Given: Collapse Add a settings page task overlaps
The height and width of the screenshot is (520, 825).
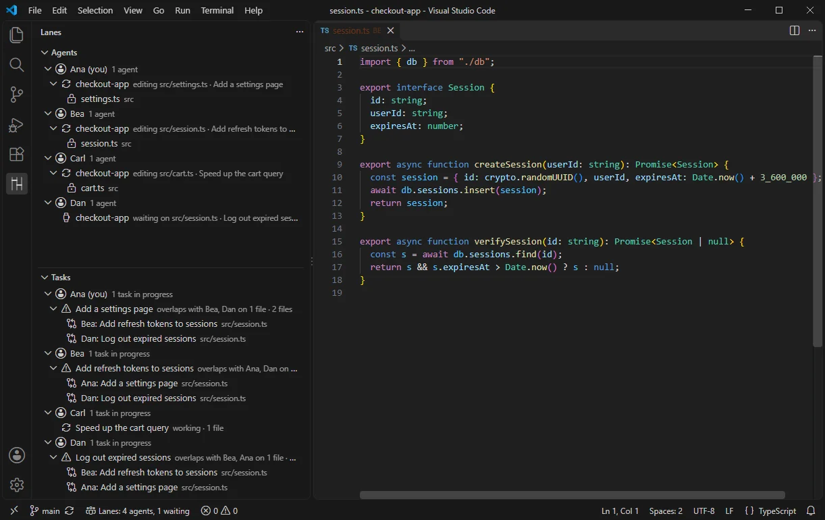Looking at the screenshot, I should (x=53, y=309).
